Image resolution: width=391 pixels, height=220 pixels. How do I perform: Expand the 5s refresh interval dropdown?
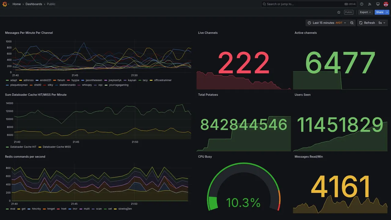coord(382,23)
